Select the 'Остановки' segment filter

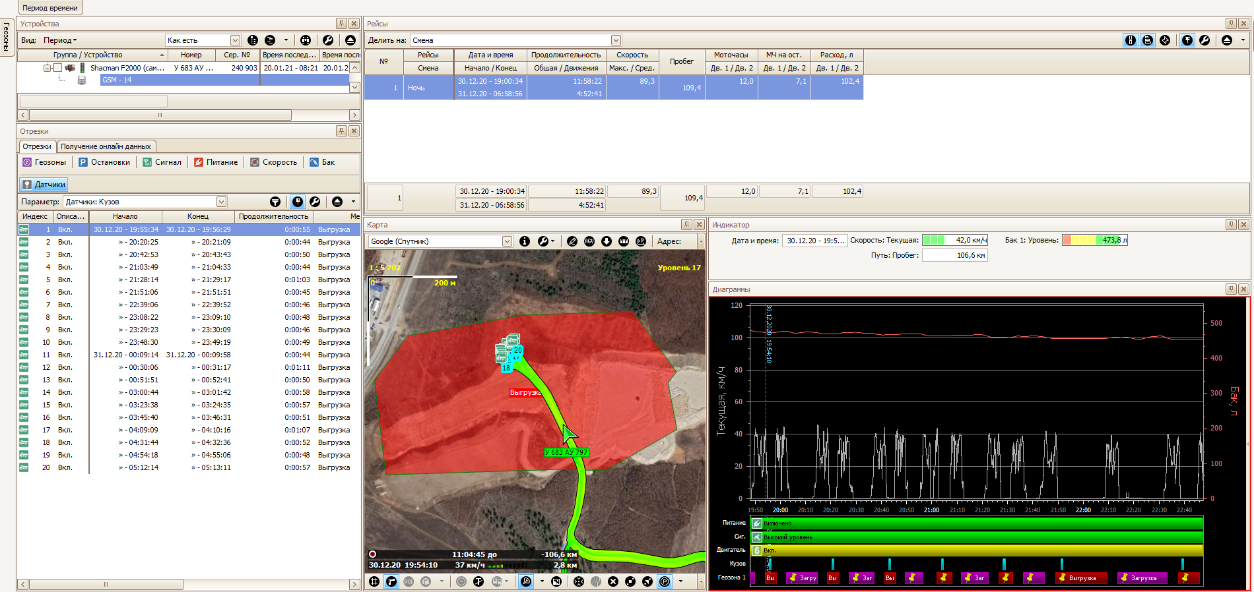[x=104, y=162]
